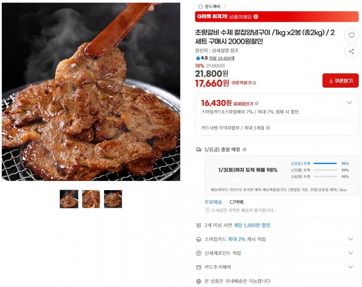Click the 1/3(토) 도착 progress bar
Image resolution: width=362 pixels, height=287 pixels.
tap(325, 163)
